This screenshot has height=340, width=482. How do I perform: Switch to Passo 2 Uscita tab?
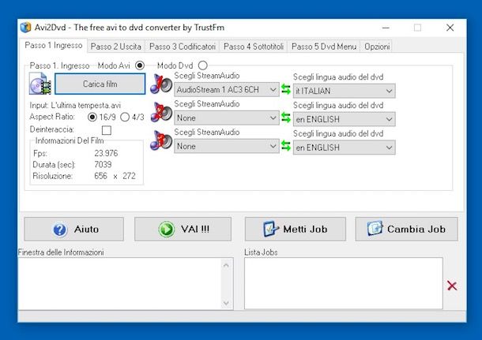click(x=116, y=47)
